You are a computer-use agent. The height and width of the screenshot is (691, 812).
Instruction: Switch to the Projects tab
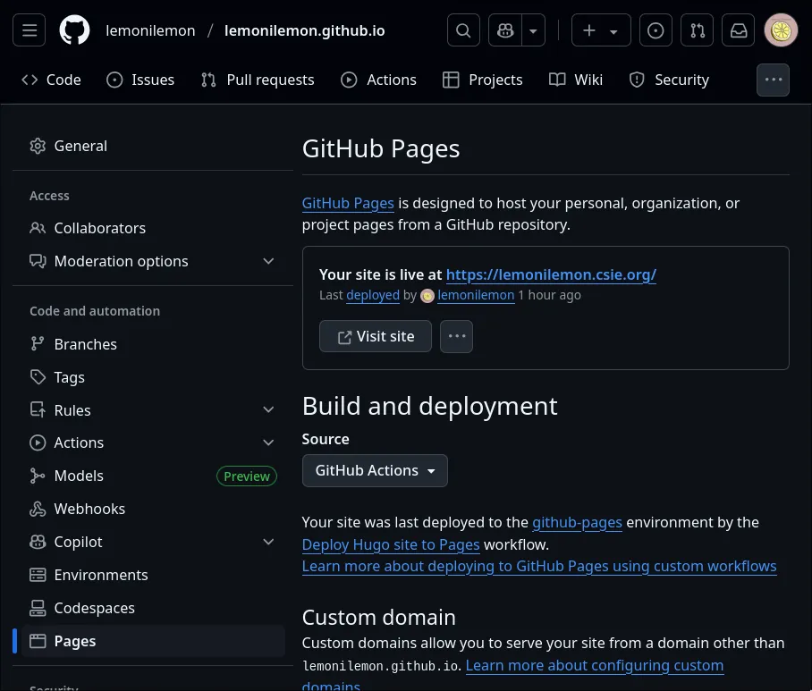(483, 80)
